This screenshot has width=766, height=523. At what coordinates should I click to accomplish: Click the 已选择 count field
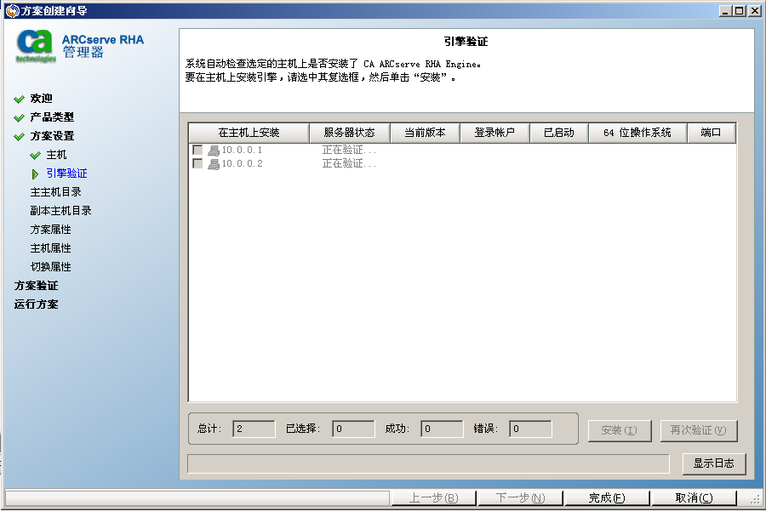[x=353, y=429]
